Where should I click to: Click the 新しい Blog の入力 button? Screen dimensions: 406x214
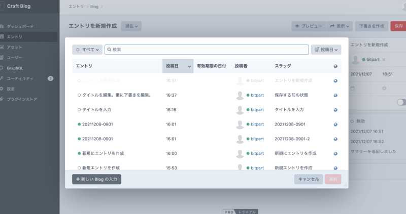click(96, 179)
